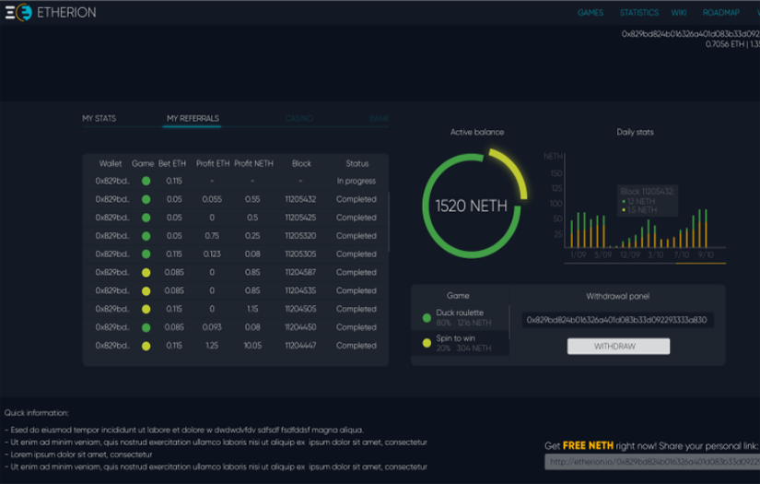Click the 9/10 date label on chart
760x484 pixels.
click(x=706, y=255)
